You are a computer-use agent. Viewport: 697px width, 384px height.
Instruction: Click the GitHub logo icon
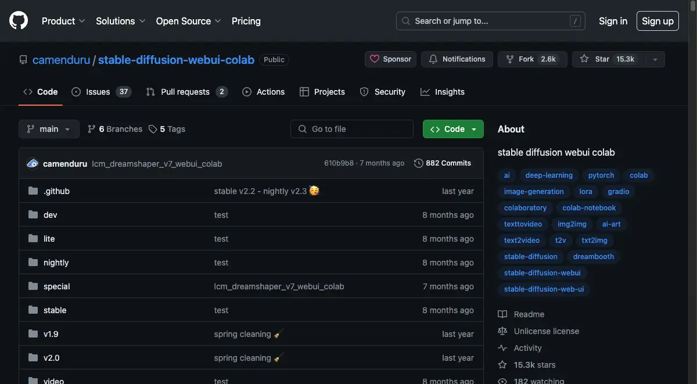click(19, 21)
